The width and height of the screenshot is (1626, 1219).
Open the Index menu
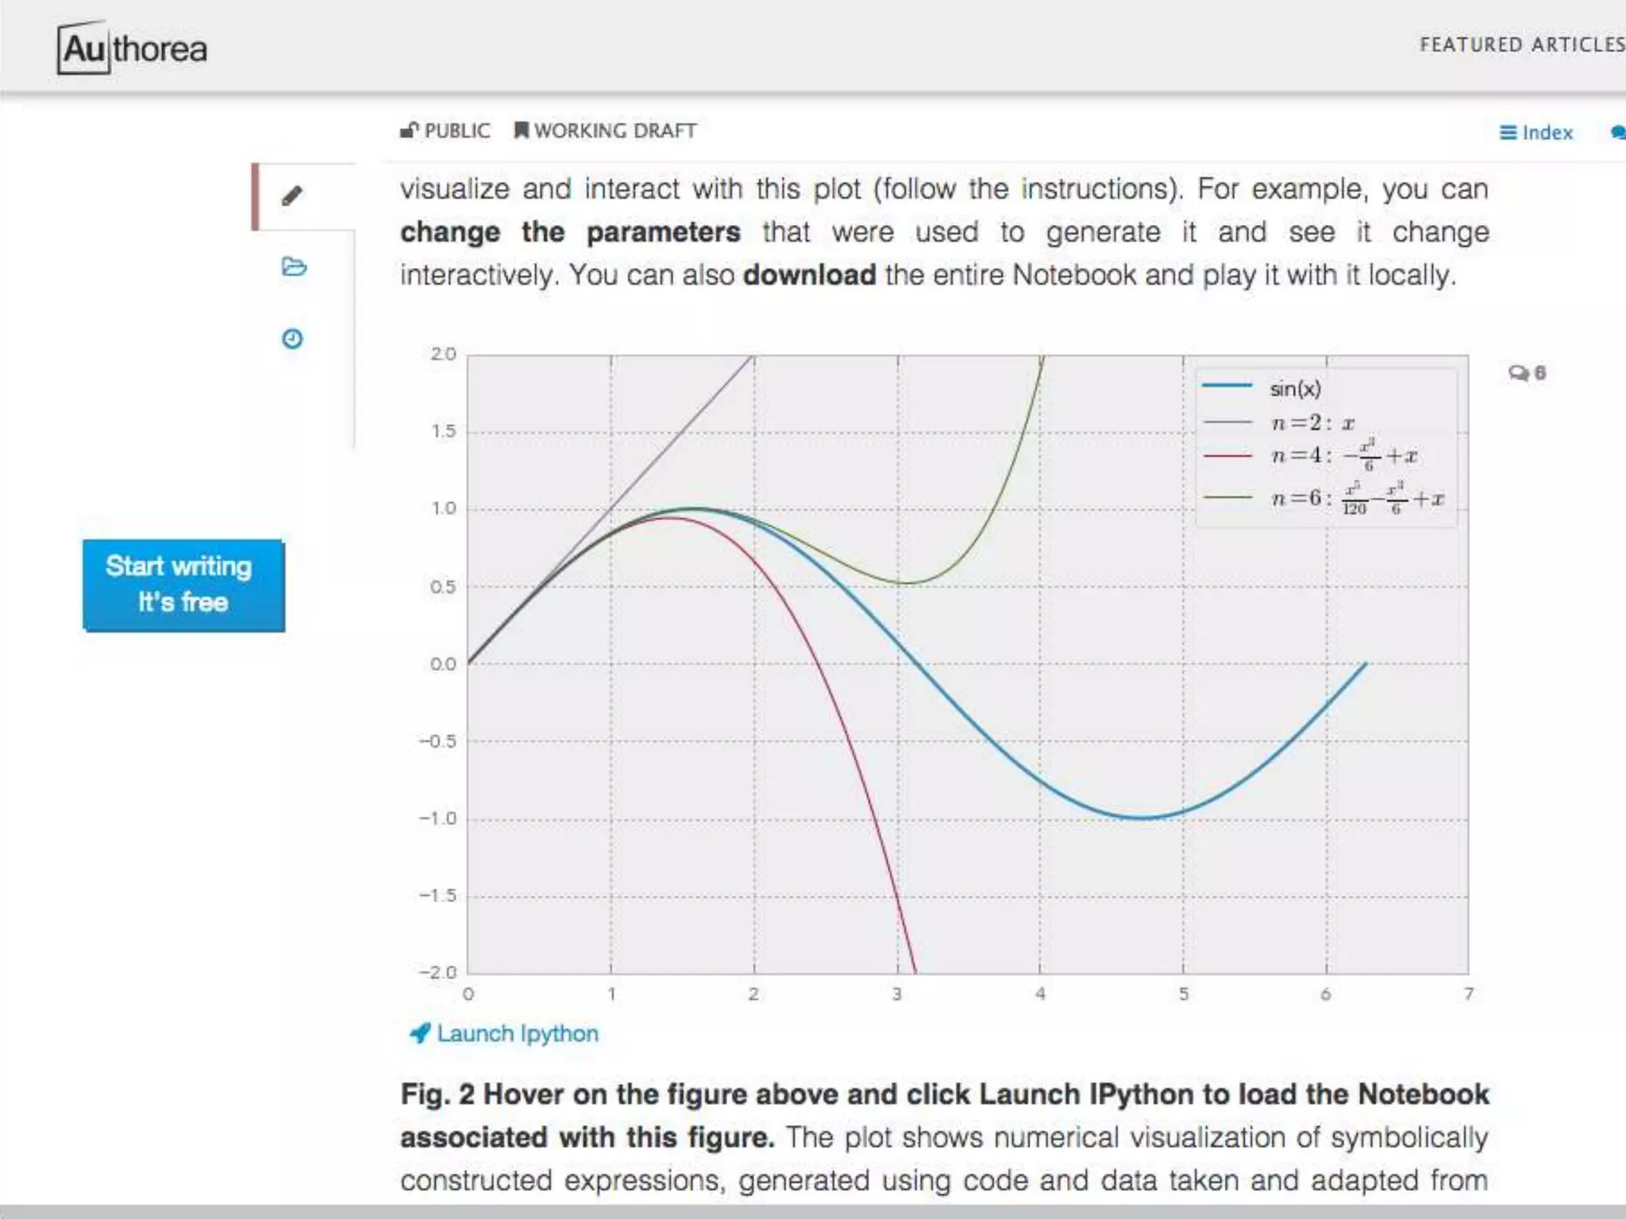tap(1536, 133)
